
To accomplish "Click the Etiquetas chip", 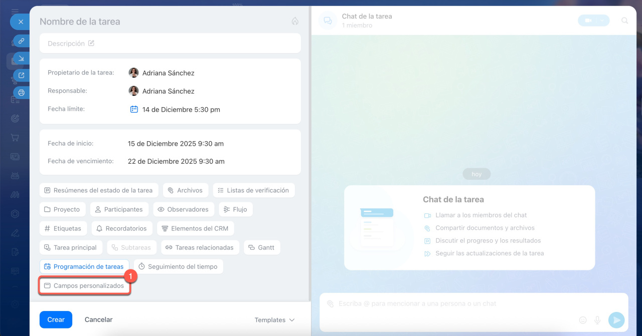I will [x=63, y=228].
